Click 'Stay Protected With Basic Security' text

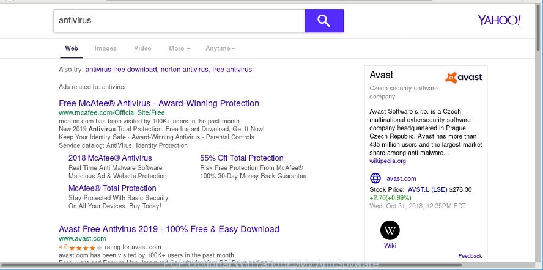(x=119, y=198)
